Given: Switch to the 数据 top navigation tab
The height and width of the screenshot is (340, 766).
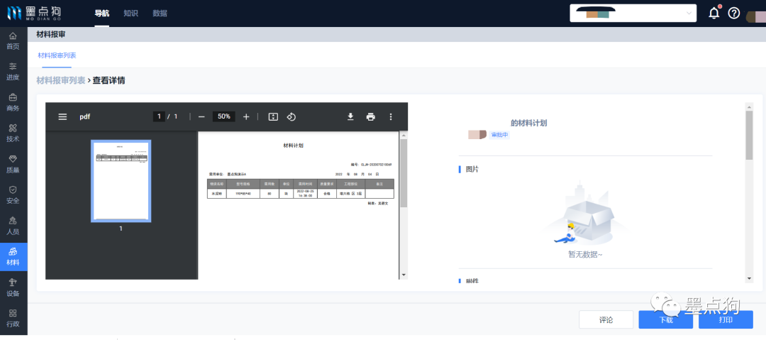Looking at the screenshot, I should coord(160,13).
